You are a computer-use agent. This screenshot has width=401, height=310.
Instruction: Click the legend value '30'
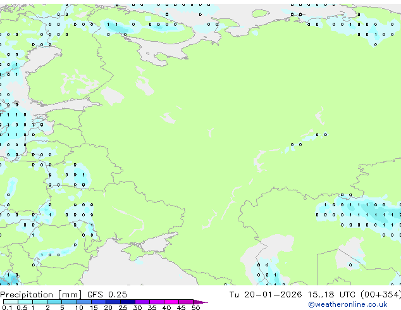click(137, 307)
